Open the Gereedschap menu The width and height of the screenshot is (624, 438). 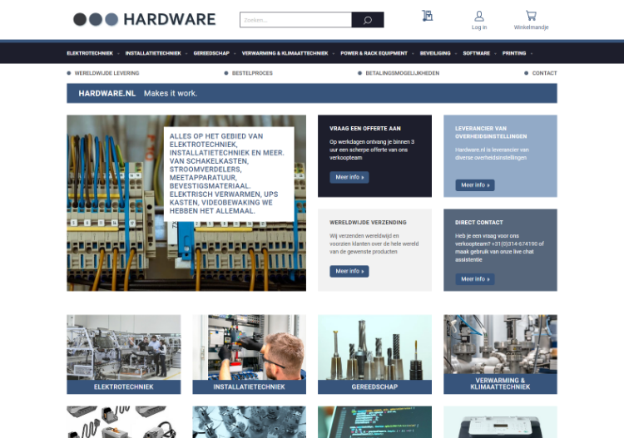pos(211,53)
